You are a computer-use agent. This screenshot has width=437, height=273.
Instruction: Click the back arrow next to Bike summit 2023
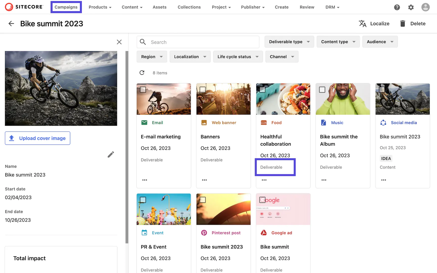coord(11,23)
